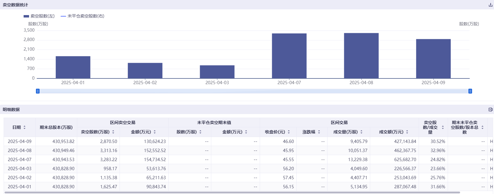Toggle 卖空股数(左) legend series

tap(39, 16)
